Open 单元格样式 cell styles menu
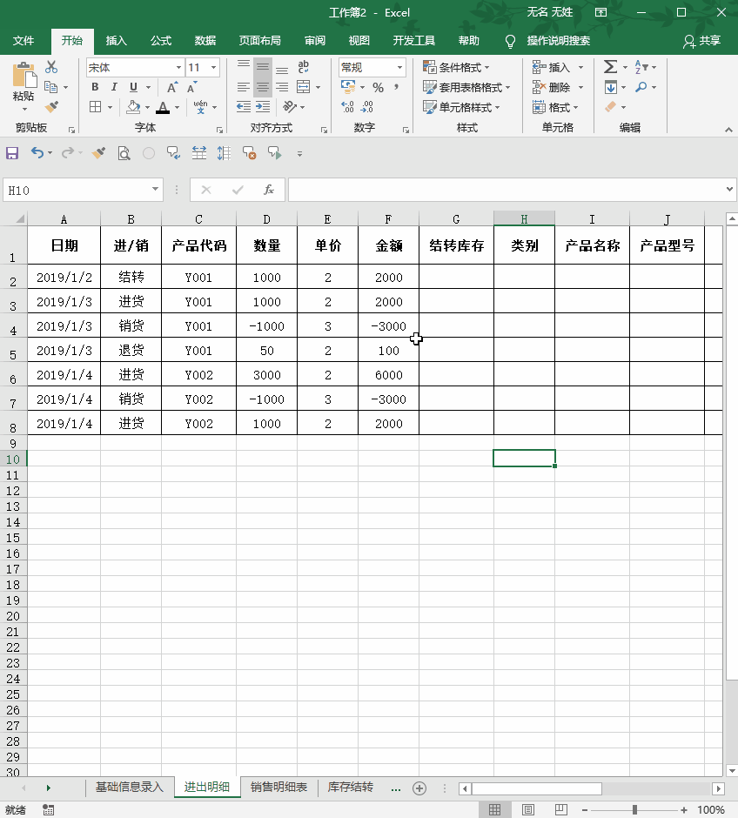Screen dimensions: 738x818 461,107
